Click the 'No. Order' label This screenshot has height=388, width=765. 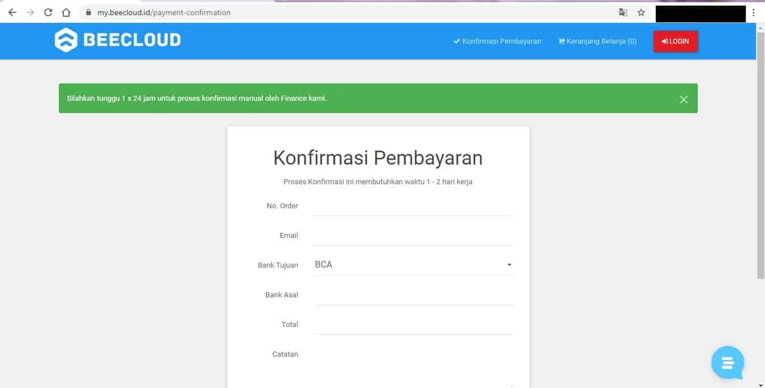pyautogui.click(x=282, y=206)
